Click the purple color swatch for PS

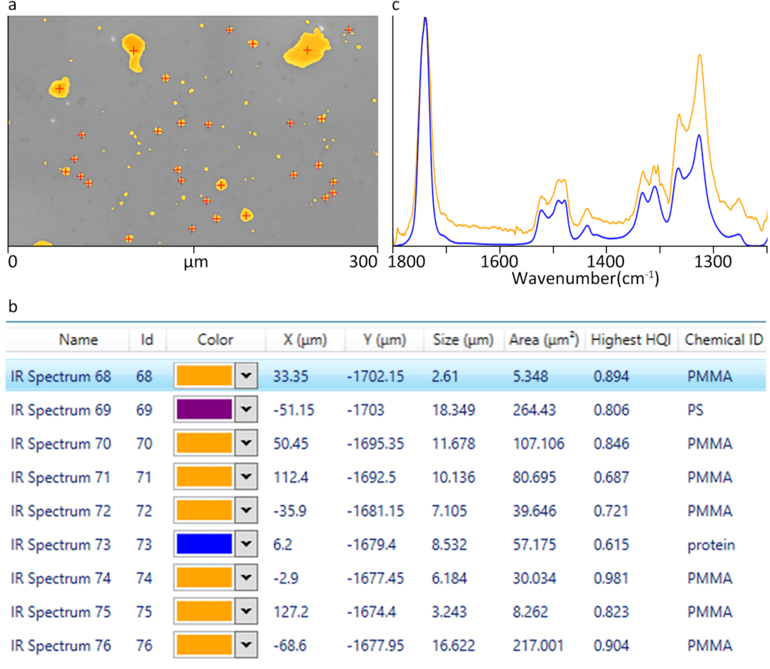[x=204, y=410]
